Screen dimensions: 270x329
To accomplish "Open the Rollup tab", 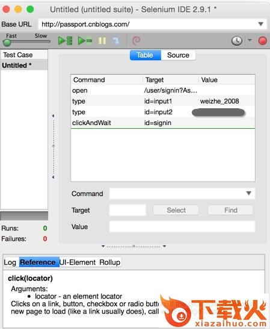I will pos(109,262).
